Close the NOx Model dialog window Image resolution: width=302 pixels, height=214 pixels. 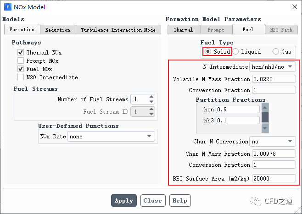click(293, 7)
